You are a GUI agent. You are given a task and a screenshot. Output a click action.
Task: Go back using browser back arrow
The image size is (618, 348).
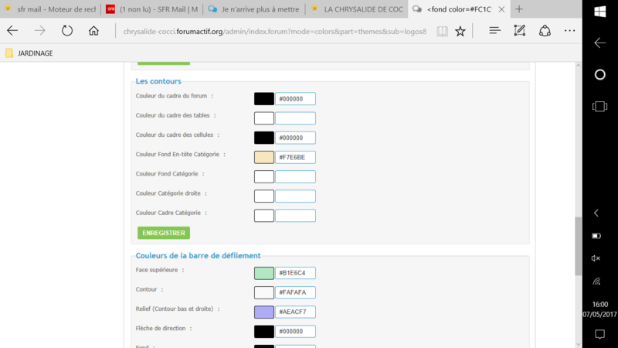(12, 31)
